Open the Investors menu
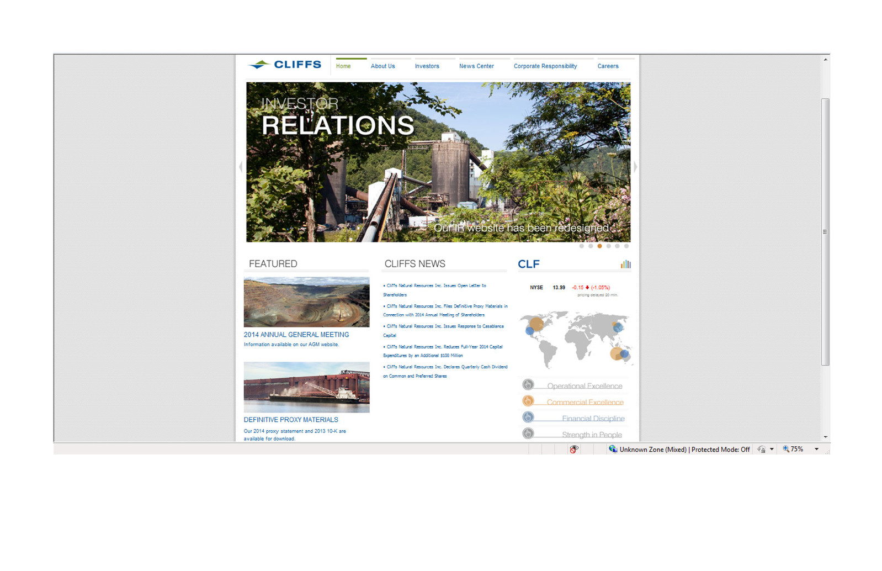882x571 pixels. pos(427,66)
